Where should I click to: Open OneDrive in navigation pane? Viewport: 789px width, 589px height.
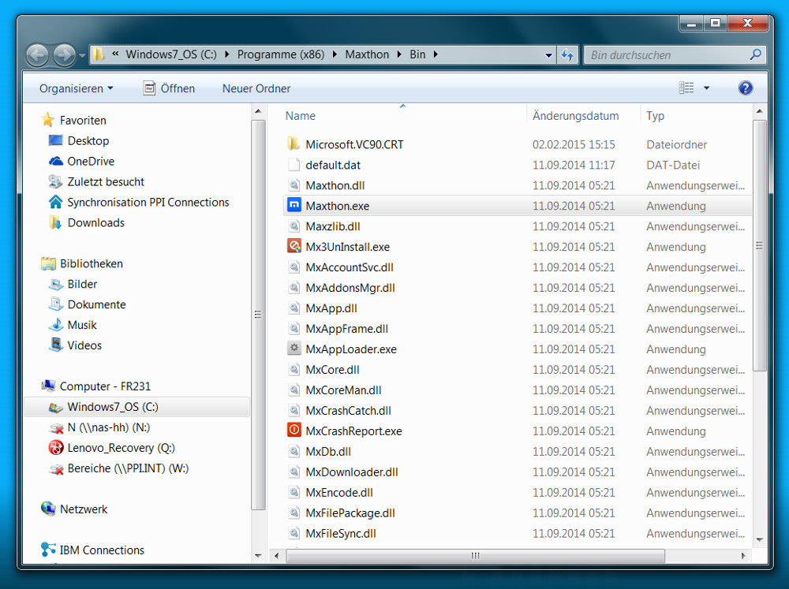pos(91,162)
